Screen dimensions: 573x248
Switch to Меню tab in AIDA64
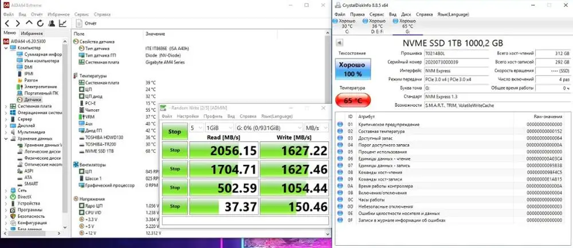click(x=10, y=33)
